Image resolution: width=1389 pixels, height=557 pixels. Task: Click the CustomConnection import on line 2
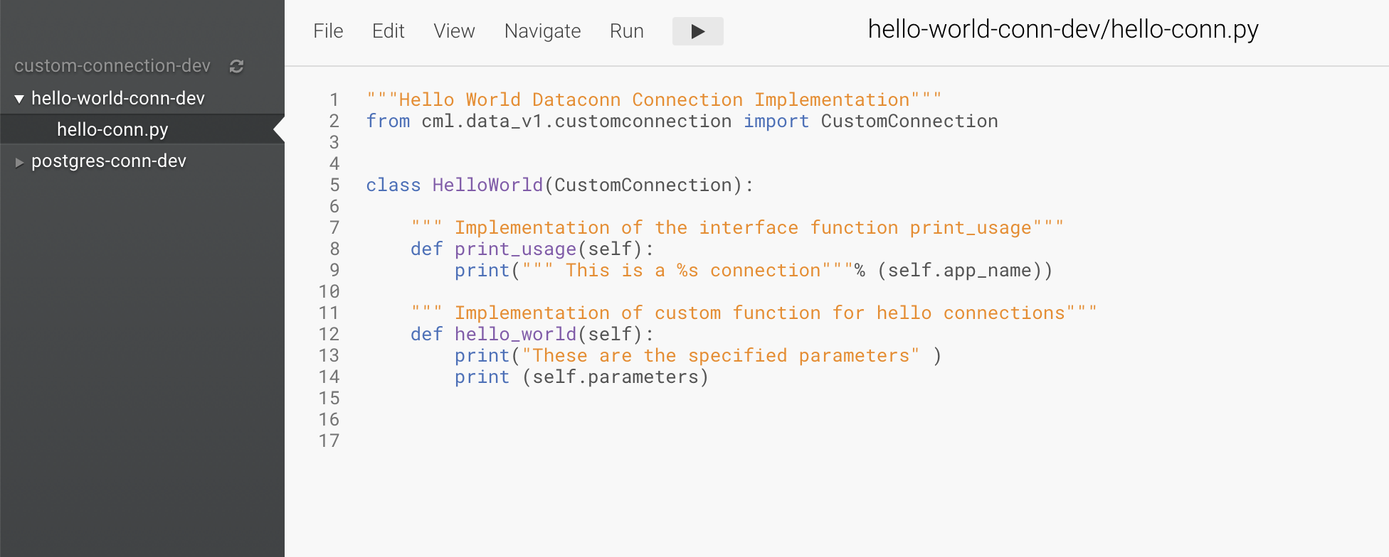[909, 121]
